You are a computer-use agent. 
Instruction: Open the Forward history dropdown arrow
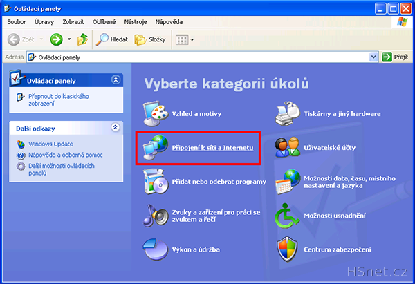click(69, 39)
